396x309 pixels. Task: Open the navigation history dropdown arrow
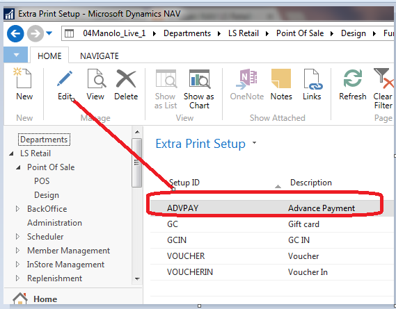pos(49,33)
